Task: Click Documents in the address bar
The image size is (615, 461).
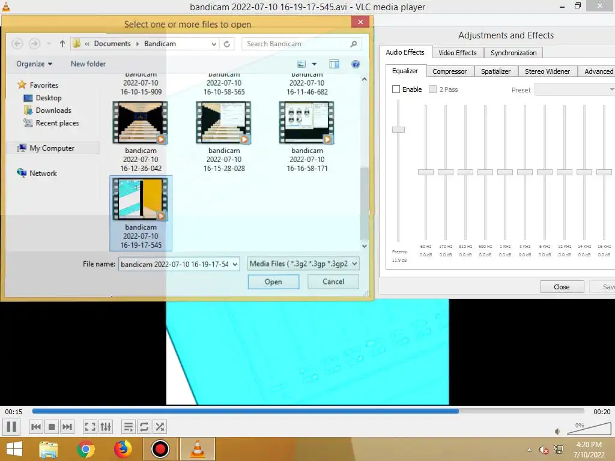Action: tap(112, 43)
